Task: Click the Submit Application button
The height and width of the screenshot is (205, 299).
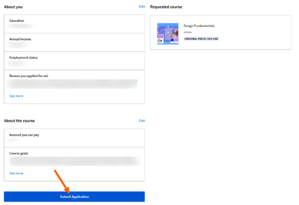Action: click(74, 196)
